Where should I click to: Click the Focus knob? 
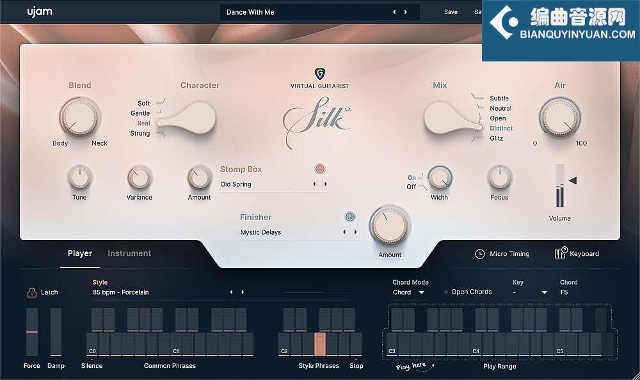(x=499, y=178)
